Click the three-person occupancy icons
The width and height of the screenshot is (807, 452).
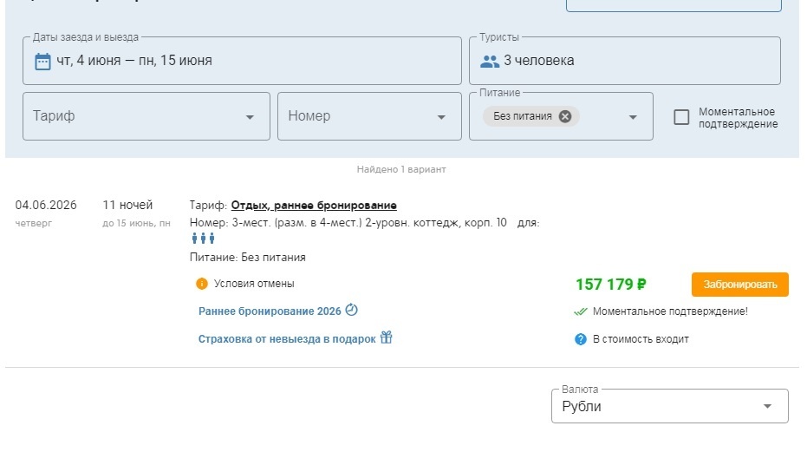point(203,239)
